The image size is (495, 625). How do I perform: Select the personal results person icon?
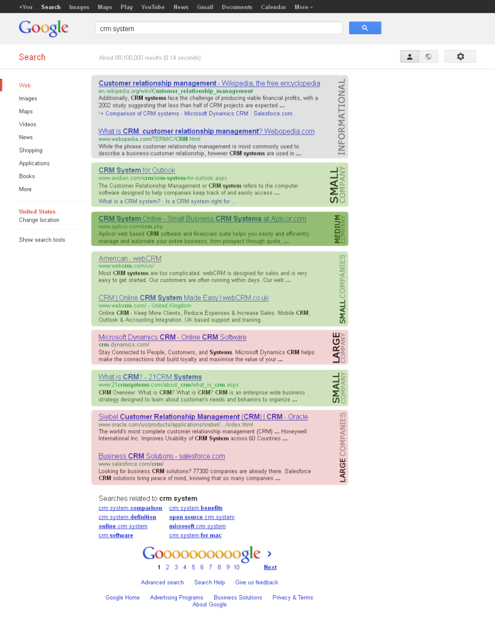click(410, 57)
